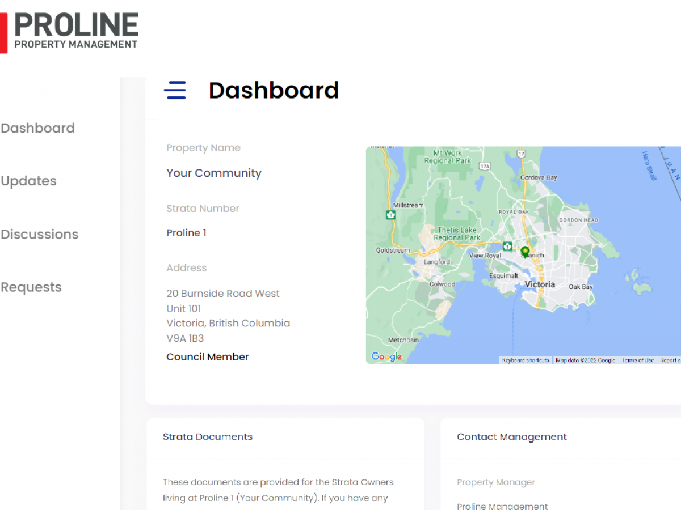This screenshot has height=510, width=681.
Task: Click the 'Property Manager' label
Action: click(496, 482)
